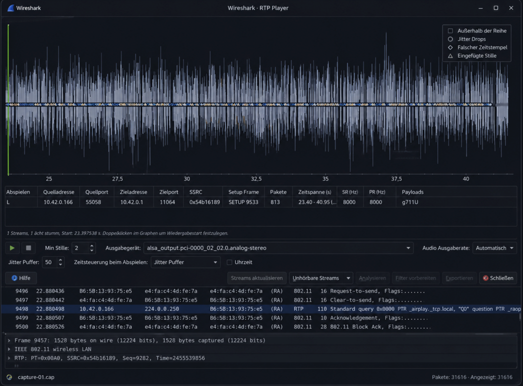Click the Analysieren button
The image size is (523, 386).
pos(372,278)
